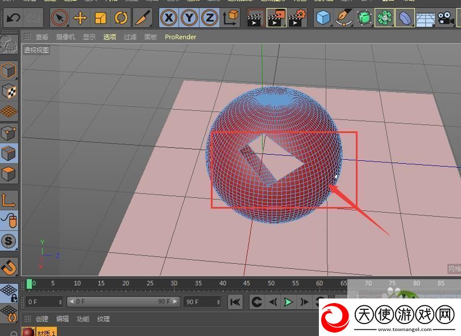Add a Floor environment object
461x336 pixels.
[425, 18]
